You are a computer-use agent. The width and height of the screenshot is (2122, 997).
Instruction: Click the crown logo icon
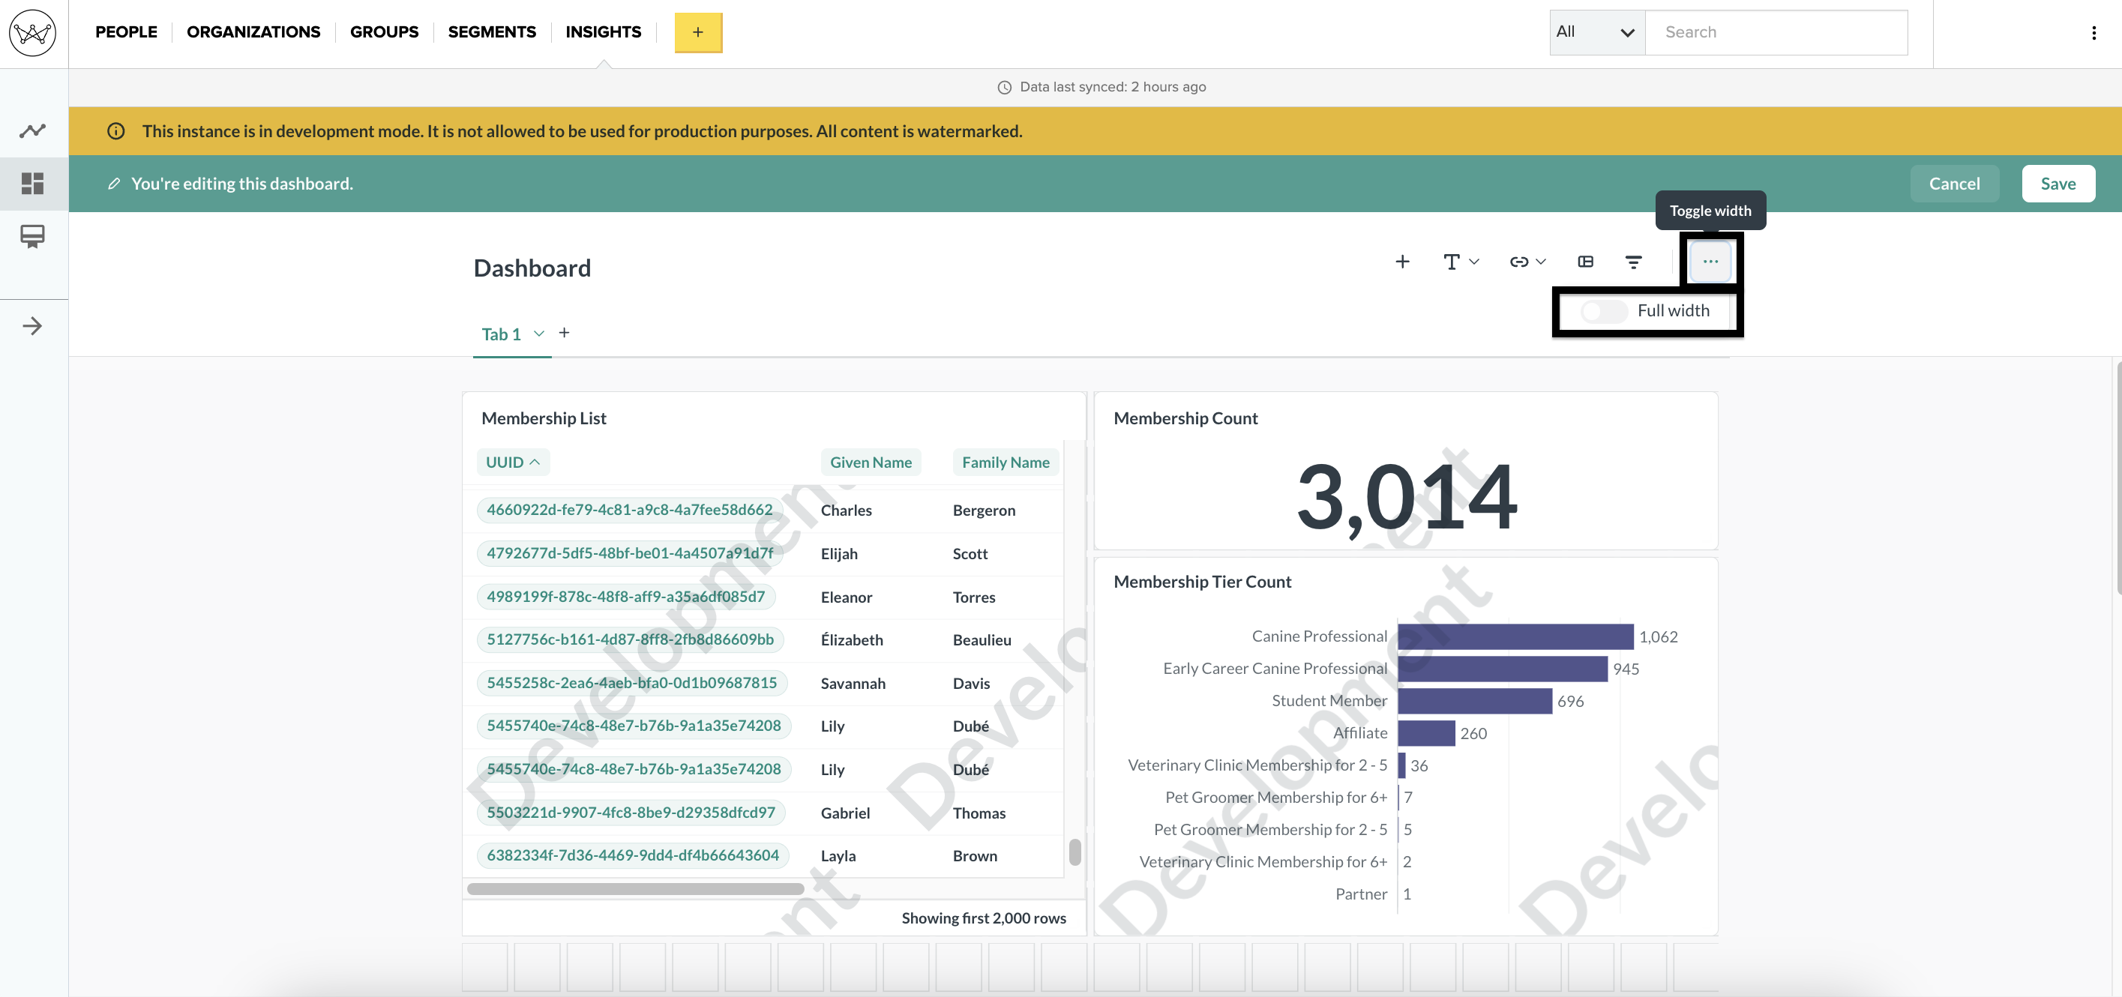tap(33, 33)
